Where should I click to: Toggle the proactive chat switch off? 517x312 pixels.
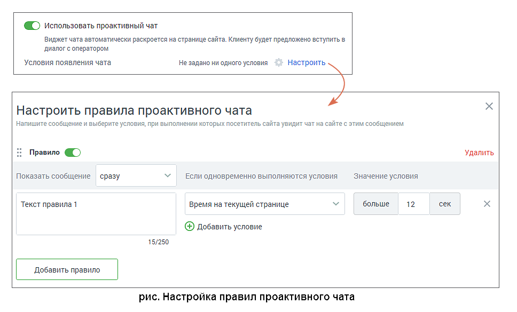(x=32, y=26)
